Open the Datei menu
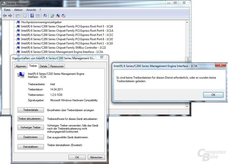The height and width of the screenshot is (164, 229). tap(7, 10)
